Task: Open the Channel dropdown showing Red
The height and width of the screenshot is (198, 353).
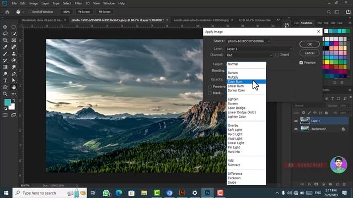Action: [249, 55]
